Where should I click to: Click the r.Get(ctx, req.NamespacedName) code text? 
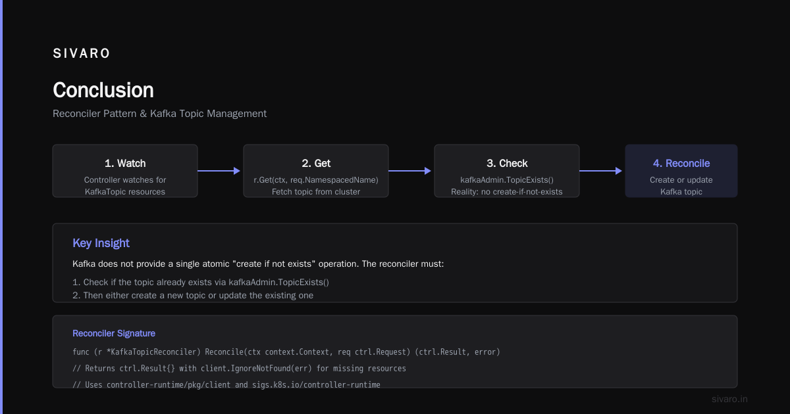316,179
